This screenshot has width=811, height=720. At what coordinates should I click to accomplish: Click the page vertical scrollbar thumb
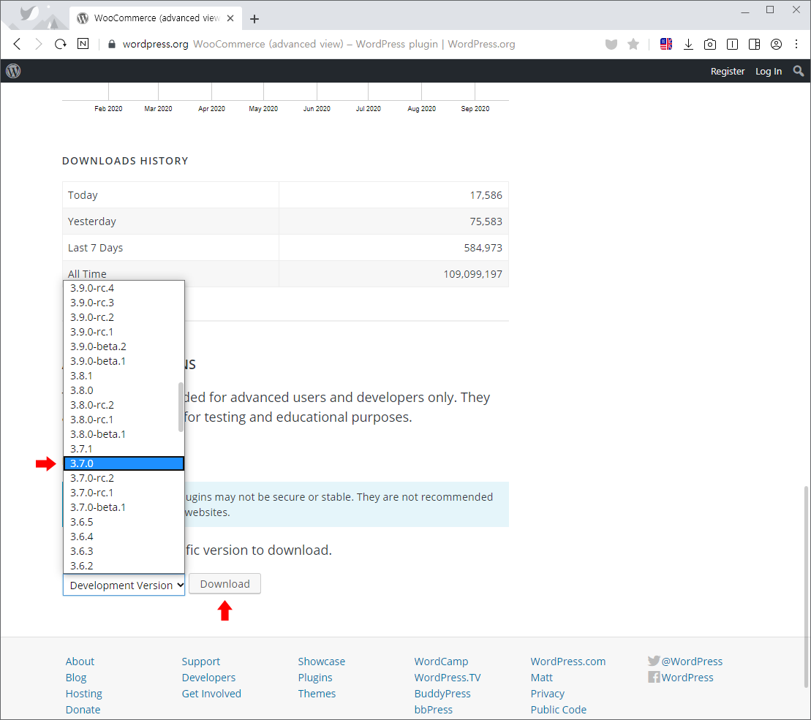coord(807,586)
